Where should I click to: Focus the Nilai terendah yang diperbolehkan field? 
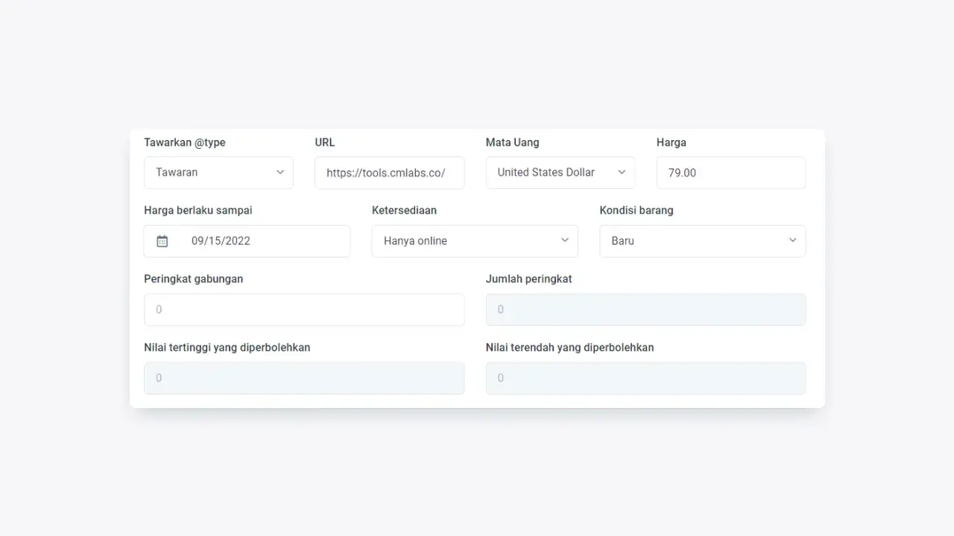645,378
